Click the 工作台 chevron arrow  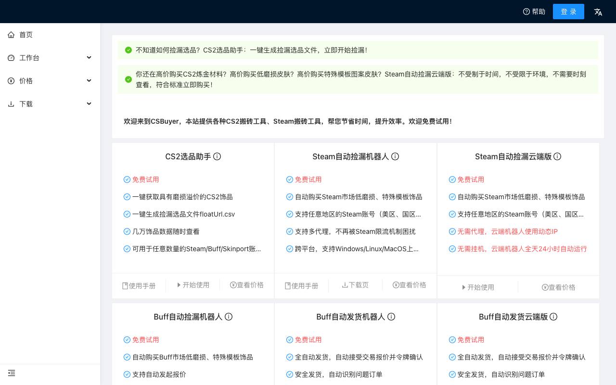(x=89, y=57)
